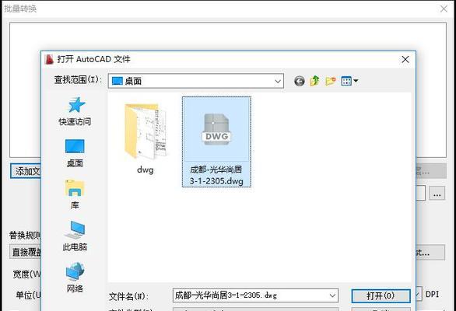456x311 pixels.
Task: Click the Open (打开) button
Action: 381,296
